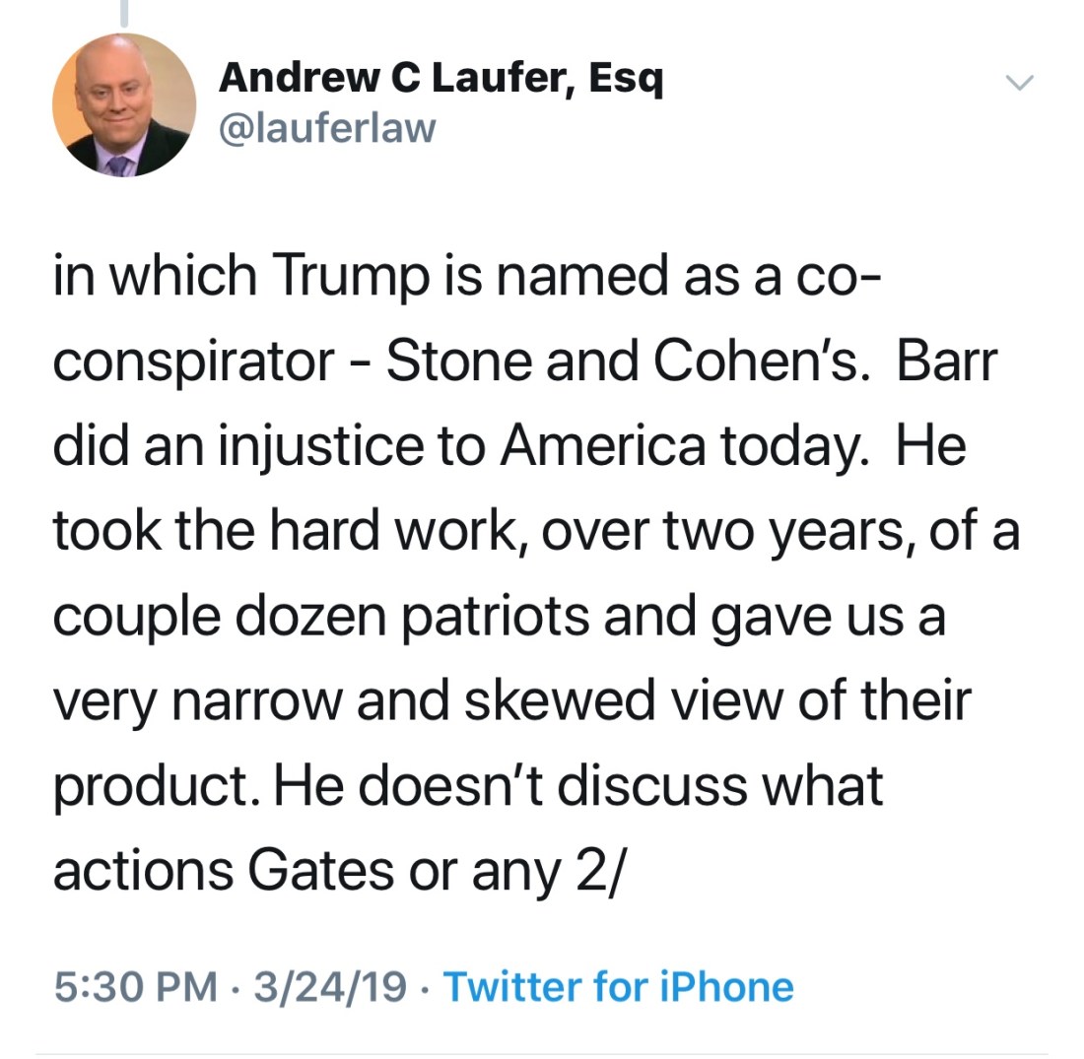Tap the word "Gates" in the tweet
The image size is (1084, 1059).
pyautogui.click(x=315, y=871)
